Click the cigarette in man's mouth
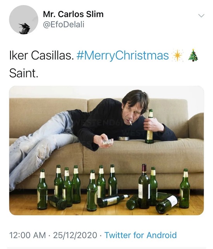213x249 pixels. (131, 123)
